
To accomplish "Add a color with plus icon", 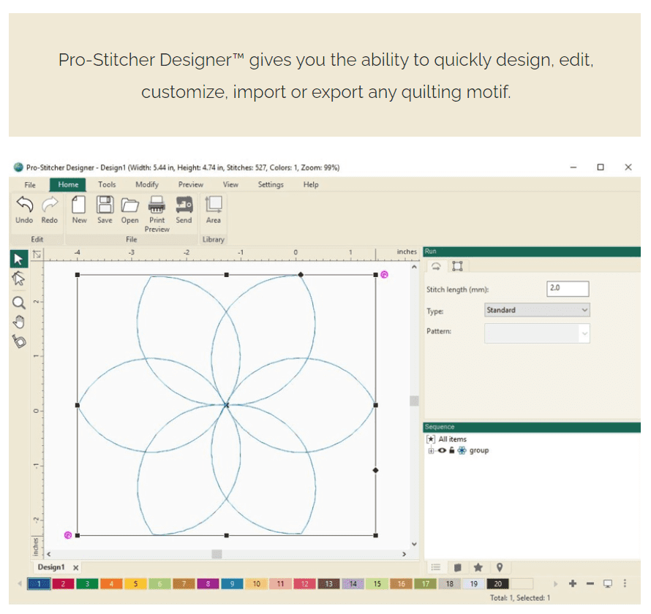I will click(573, 584).
